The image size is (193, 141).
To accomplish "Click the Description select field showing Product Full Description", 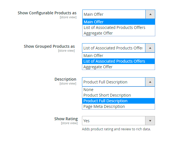I will (114, 82).
